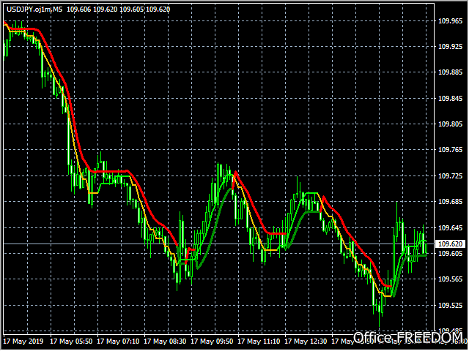Click the 109.965 price axis label
The image size is (469, 351).
click(x=450, y=21)
